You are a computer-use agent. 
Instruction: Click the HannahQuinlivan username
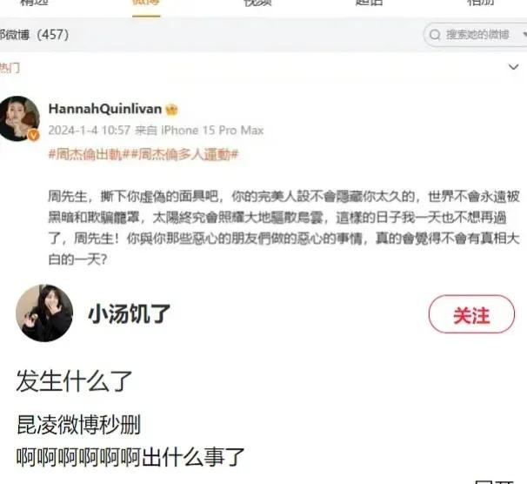pos(105,109)
